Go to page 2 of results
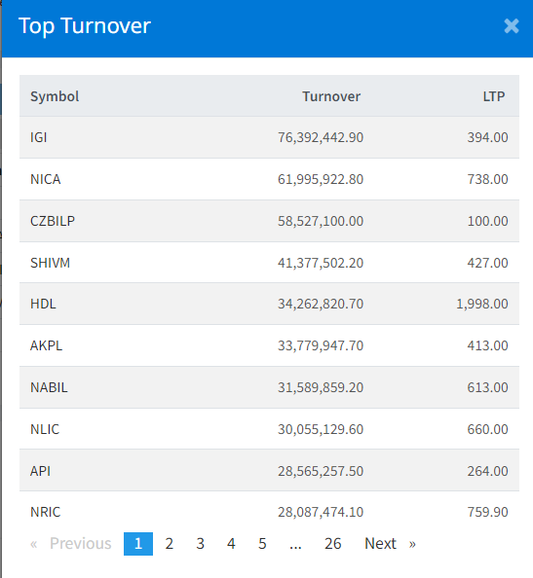Viewport: 533px width, 578px height. pos(169,543)
